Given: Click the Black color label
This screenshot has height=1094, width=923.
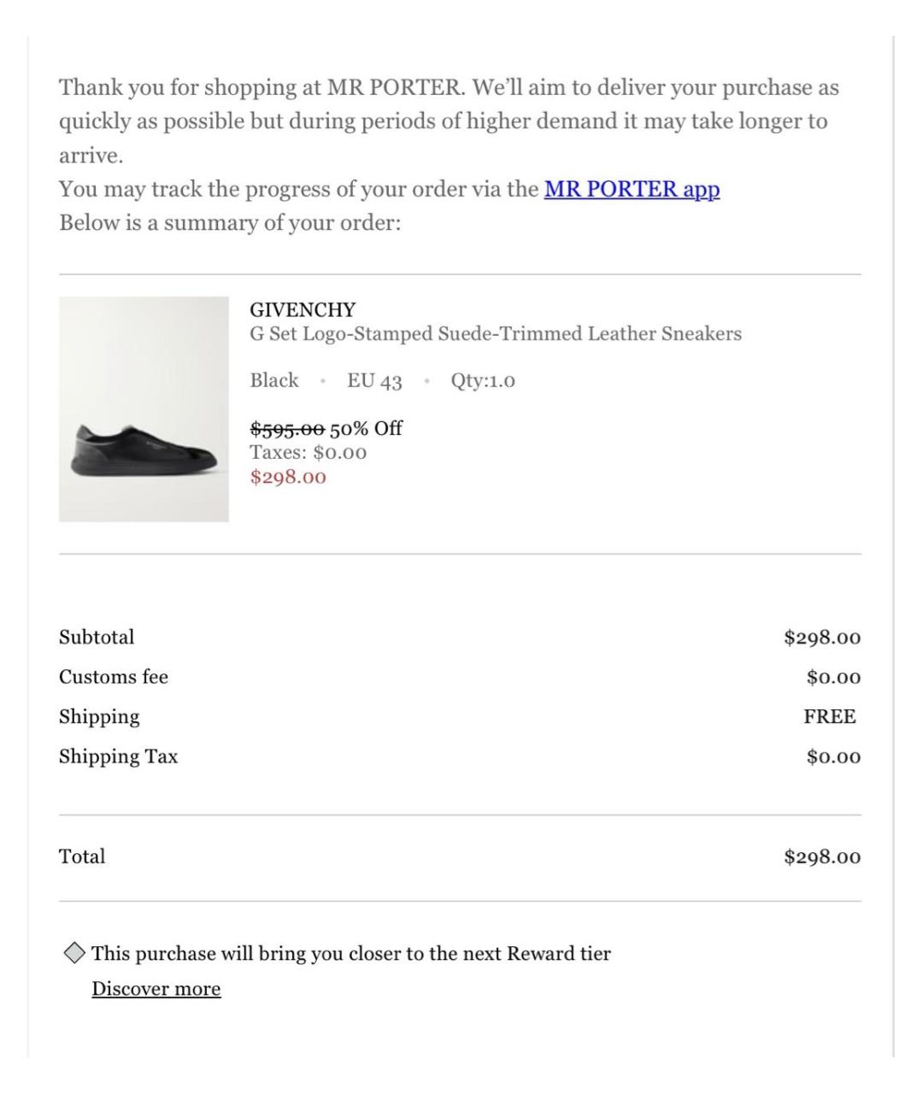Looking at the screenshot, I should [x=274, y=380].
